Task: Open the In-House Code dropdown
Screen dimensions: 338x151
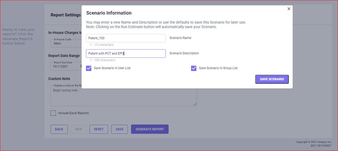Action: (x=66, y=43)
